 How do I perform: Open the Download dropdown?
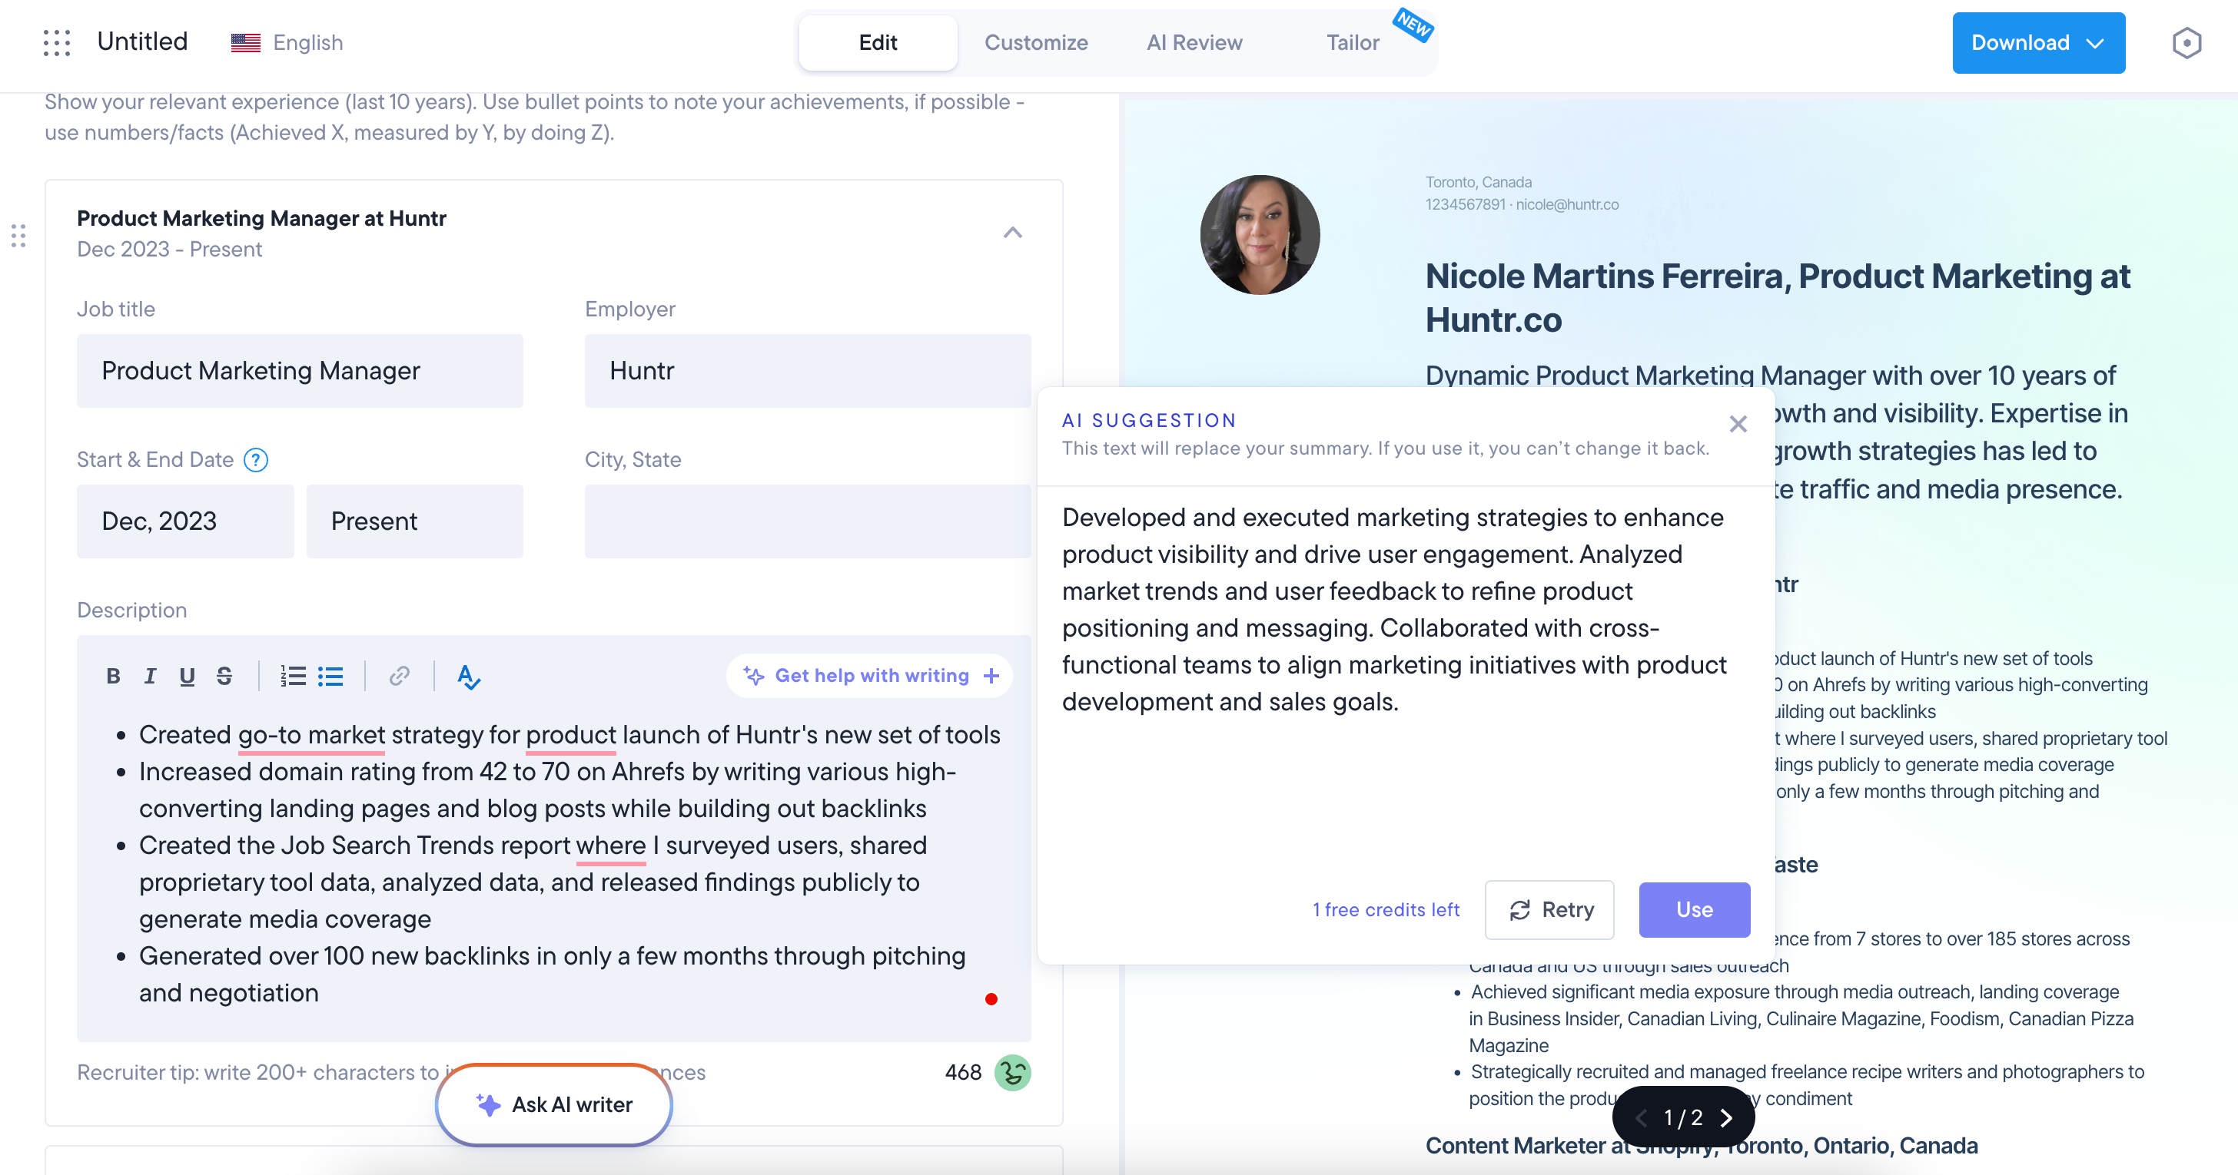coord(2038,42)
